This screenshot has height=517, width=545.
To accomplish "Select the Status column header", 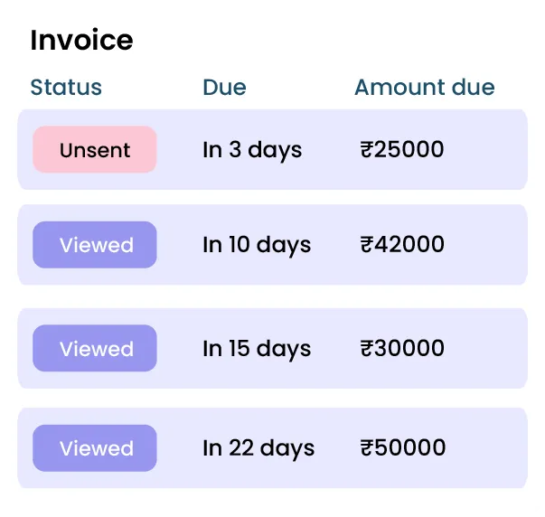I will (x=66, y=88).
